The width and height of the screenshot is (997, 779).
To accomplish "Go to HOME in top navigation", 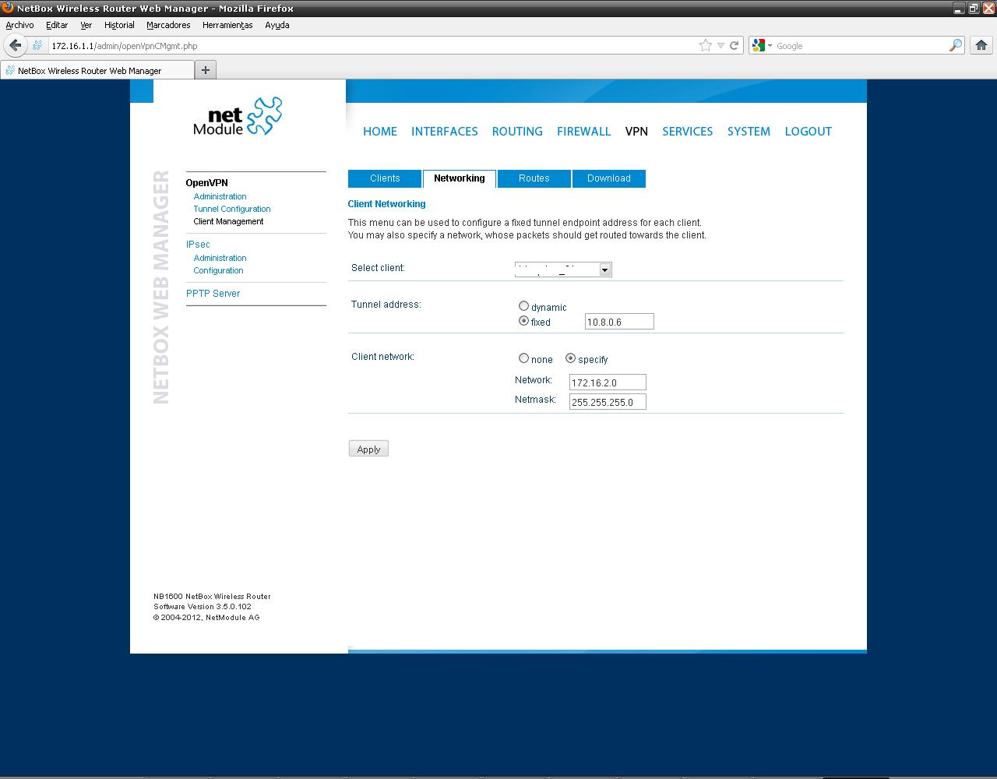I will [x=380, y=132].
